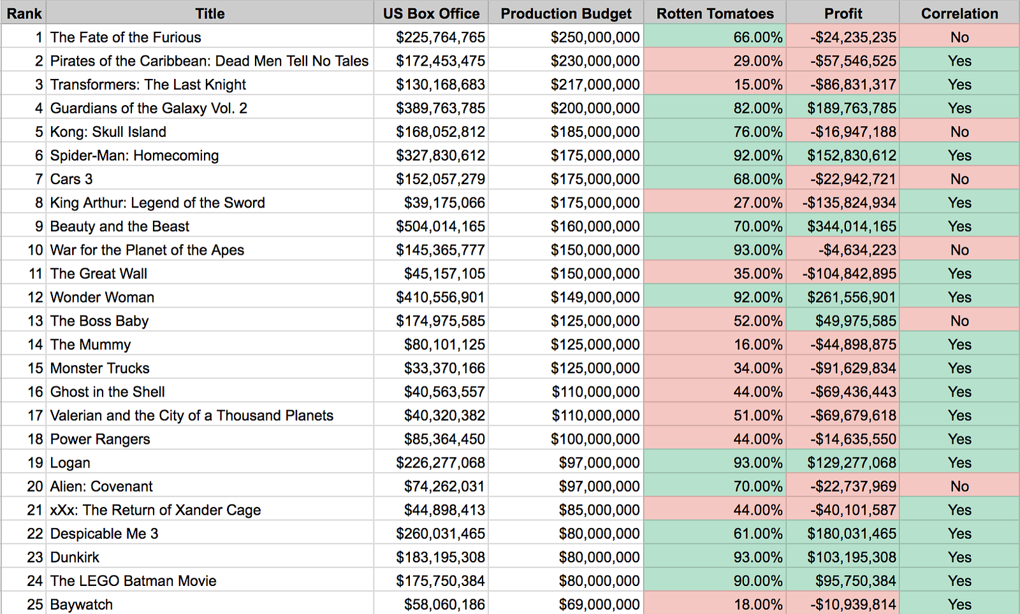The height and width of the screenshot is (614, 1020).
Task: Click the profit value -$24,235,235
Action: click(843, 37)
